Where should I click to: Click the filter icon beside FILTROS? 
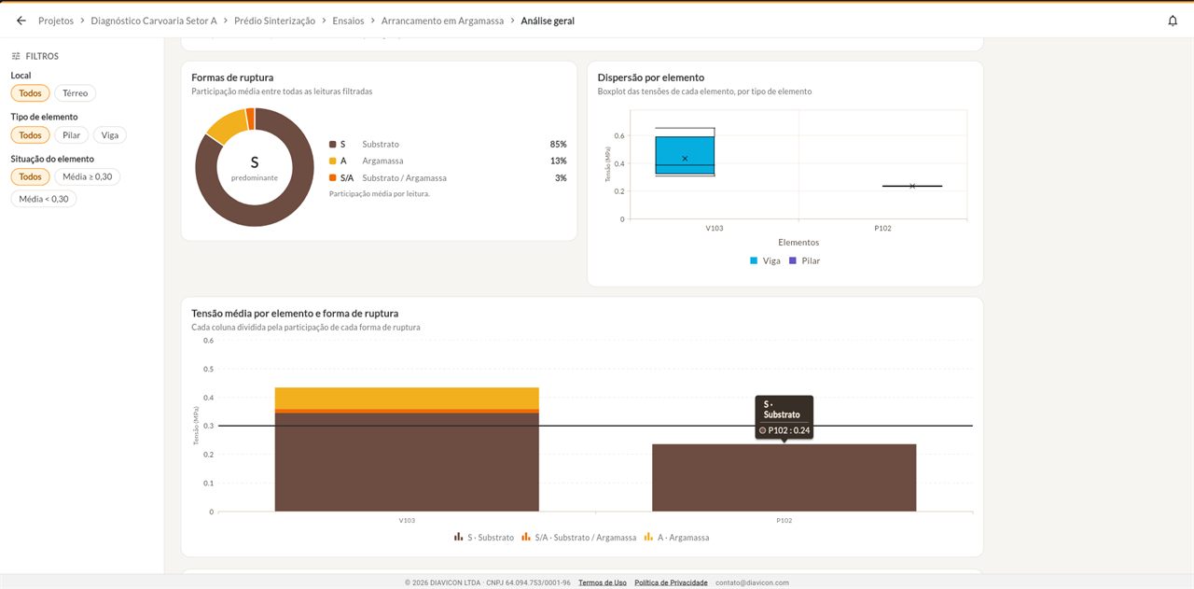[x=16, y=56]
